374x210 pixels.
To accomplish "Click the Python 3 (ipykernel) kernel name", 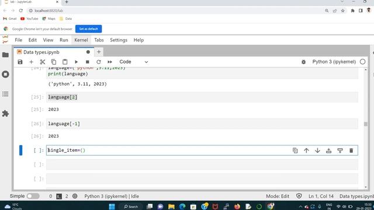I will click(x=334, y=62).
